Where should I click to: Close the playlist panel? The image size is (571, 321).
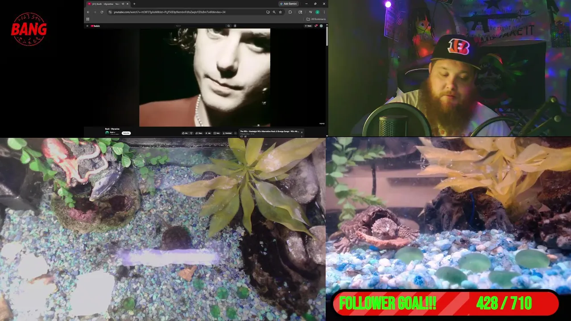click(302, 132)
